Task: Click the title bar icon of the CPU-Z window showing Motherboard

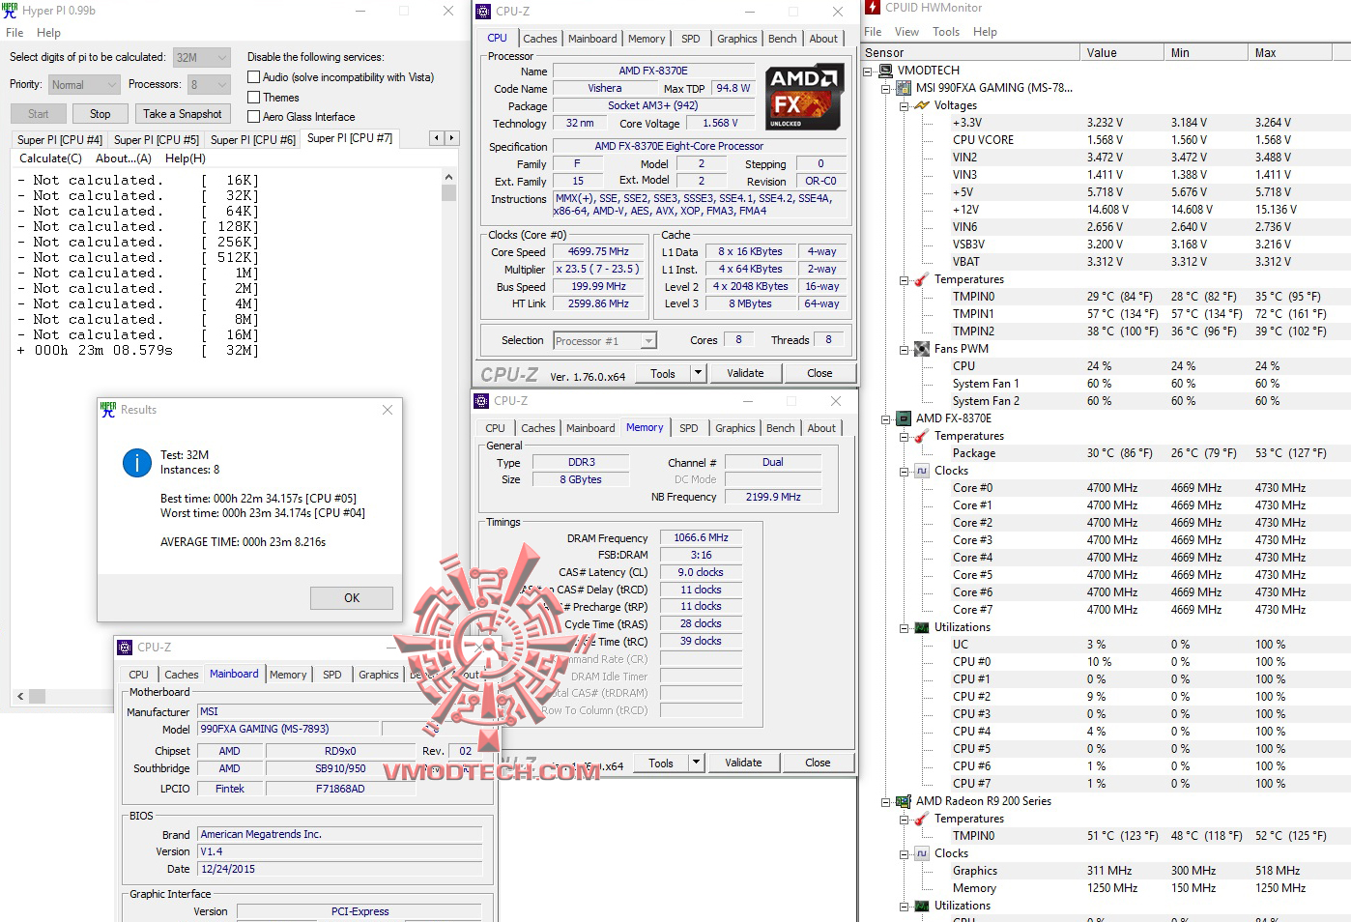Action: [125, 648]
